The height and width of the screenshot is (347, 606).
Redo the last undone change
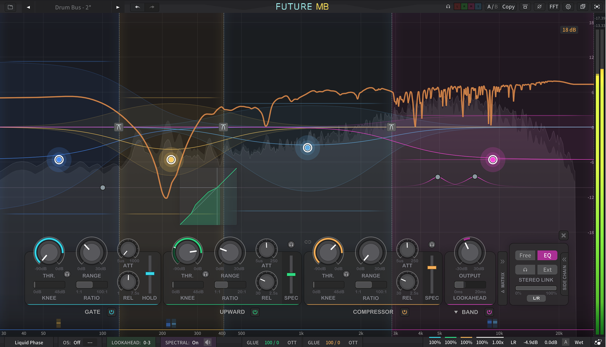coord(152,7)
